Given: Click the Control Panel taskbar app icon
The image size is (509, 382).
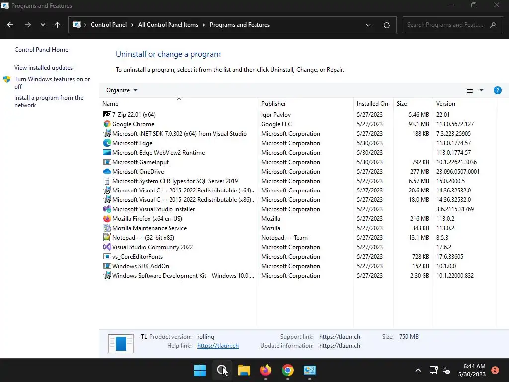Looking at the screenshot, I should [x=310, y=370].
